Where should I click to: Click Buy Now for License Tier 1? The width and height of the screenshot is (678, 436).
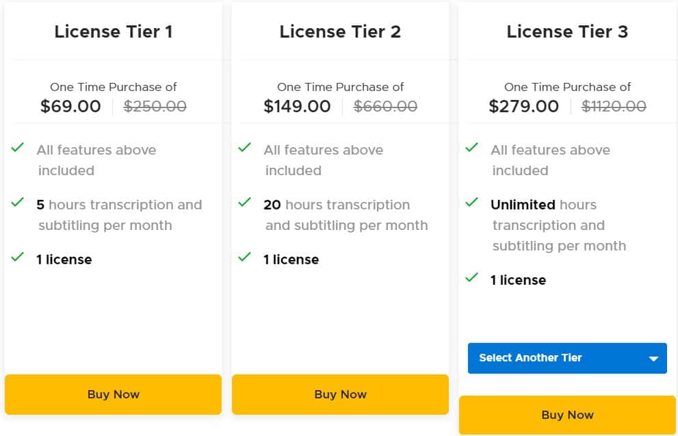tap(113, 394)
